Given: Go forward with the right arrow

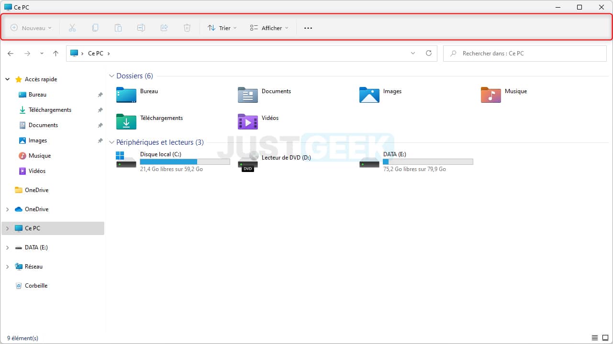Looking at the screenshot, I should [27, 54].
